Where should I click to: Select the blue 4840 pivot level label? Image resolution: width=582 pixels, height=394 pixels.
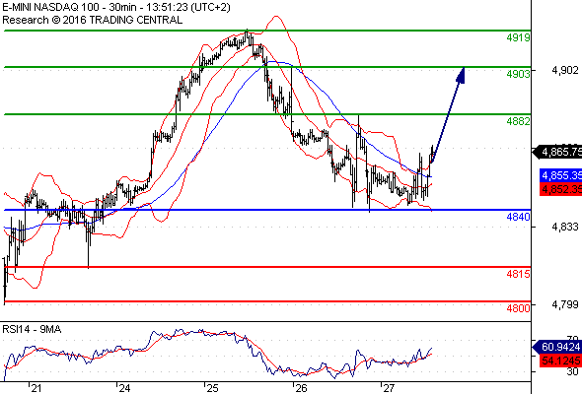518,217
